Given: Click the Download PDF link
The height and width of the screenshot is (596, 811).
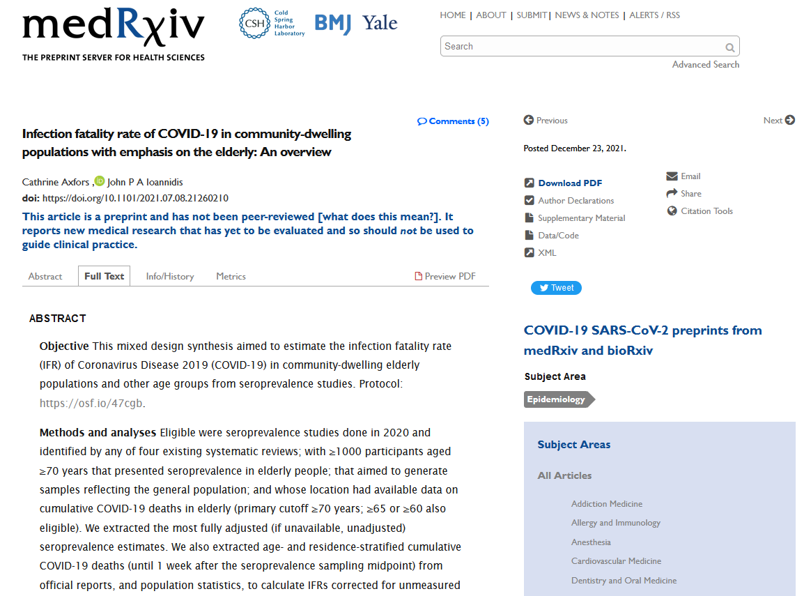Looking at the screenshot, I should point(569,183).
